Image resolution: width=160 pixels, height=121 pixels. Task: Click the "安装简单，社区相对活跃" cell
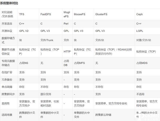pyautogui.click(x=50, y=103)
